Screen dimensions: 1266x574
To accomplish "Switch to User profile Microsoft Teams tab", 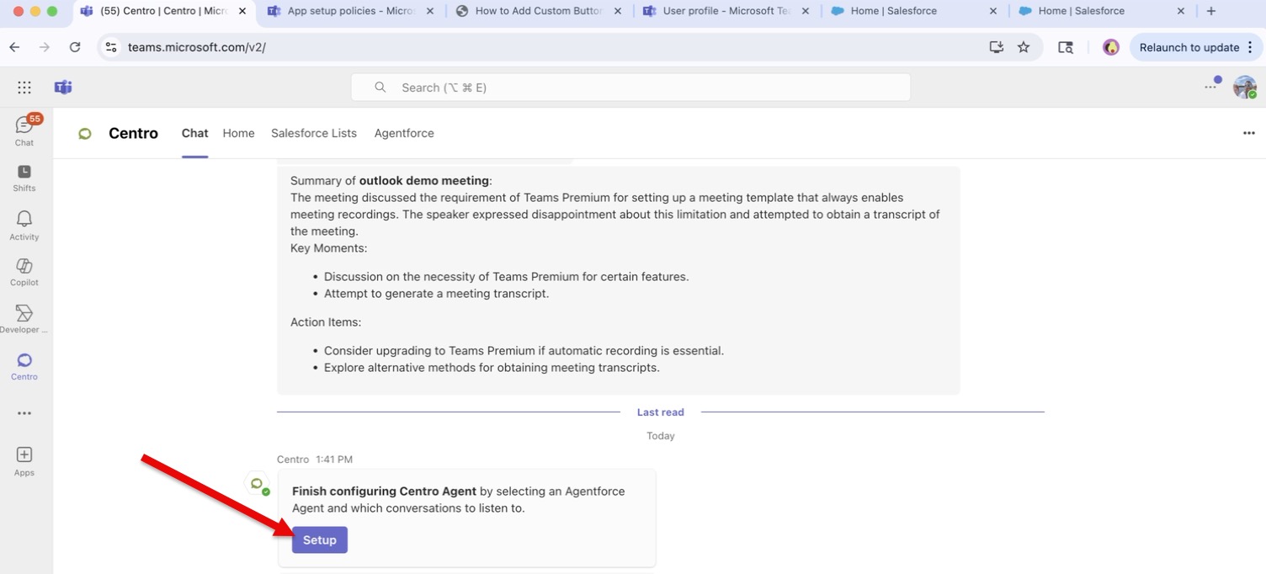I will (x=727, y=11).
